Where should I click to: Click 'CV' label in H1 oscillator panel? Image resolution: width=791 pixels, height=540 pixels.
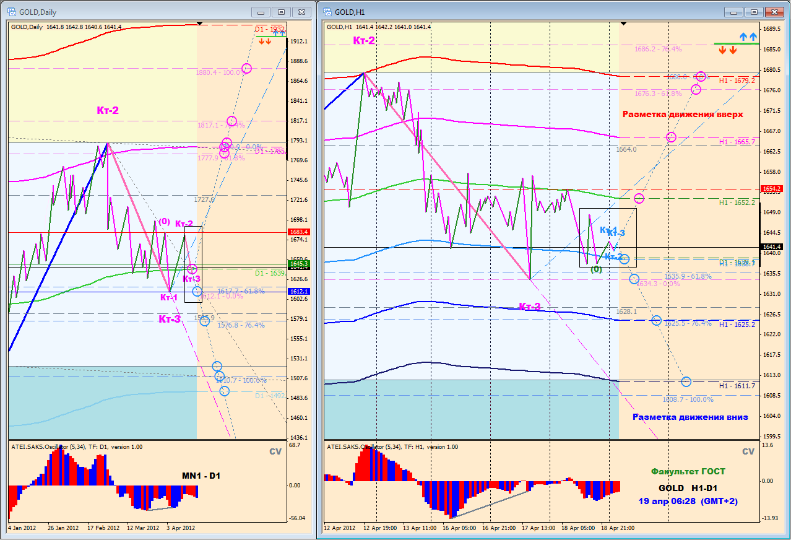[748, 451]
